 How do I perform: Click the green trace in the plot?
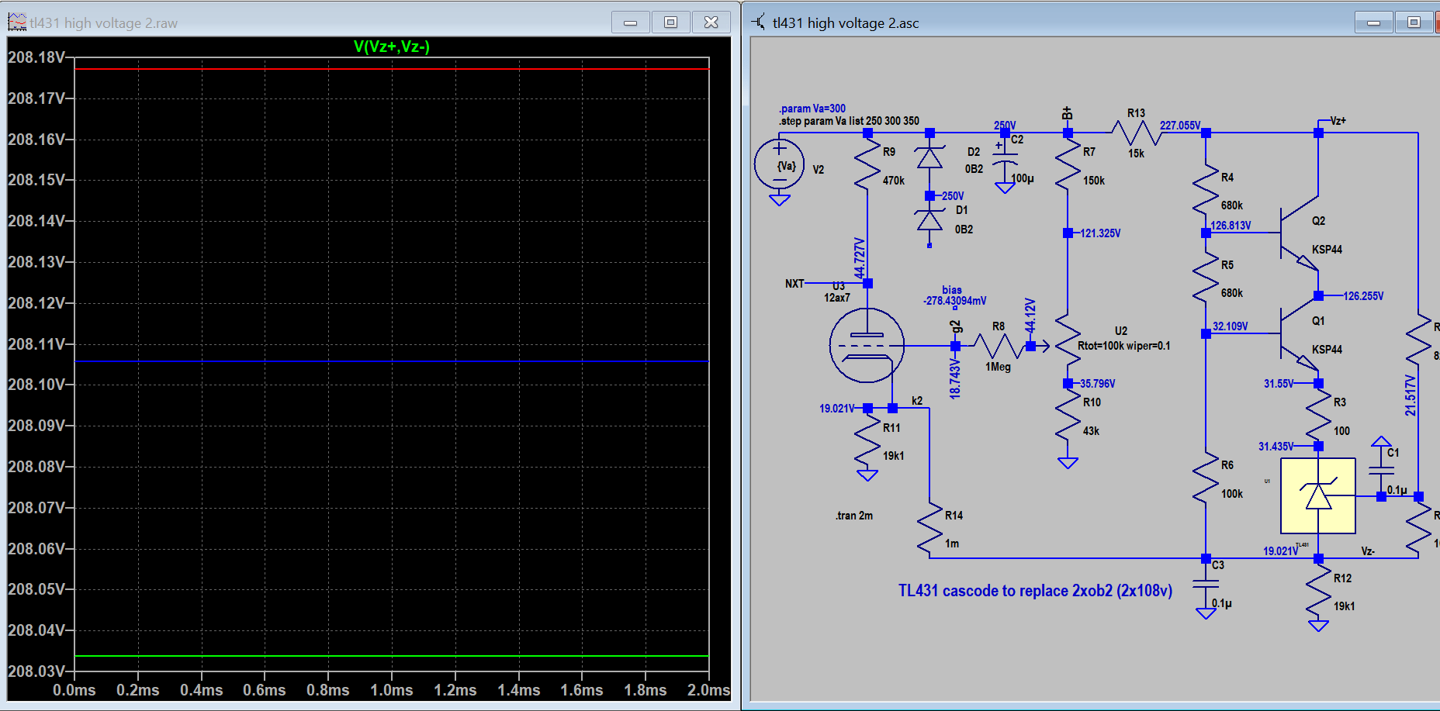coord(392,656)
